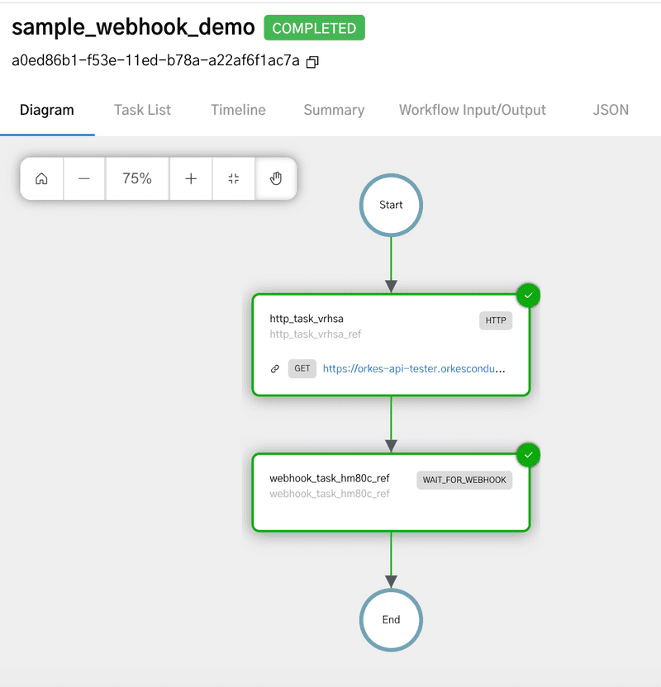Click the COMPLETED status badge
This screenshot has width=661, height=687.
click(x=314, y=27)
